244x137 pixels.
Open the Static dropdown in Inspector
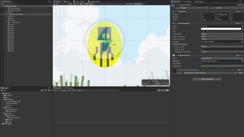click(x=240, y=5)
